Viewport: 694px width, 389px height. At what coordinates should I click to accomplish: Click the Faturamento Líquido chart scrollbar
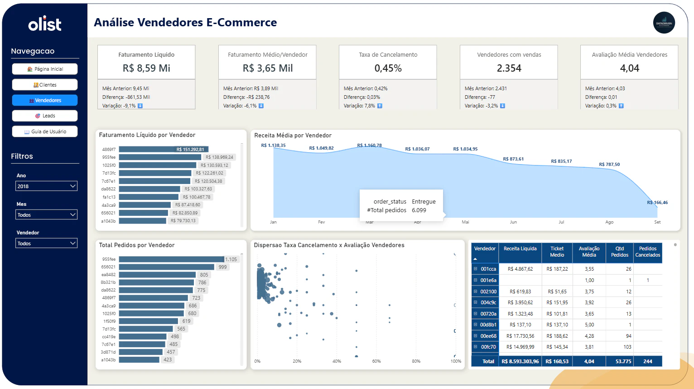pyautogui.click(x=242, y=185)
